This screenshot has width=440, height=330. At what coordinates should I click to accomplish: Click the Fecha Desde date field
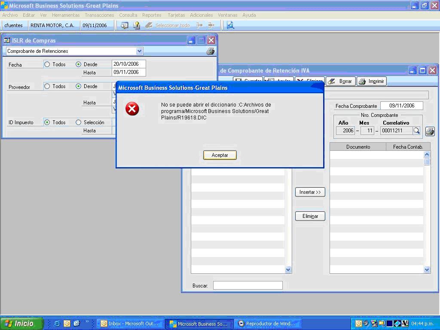pyautogui.click(x=129, y=64)
